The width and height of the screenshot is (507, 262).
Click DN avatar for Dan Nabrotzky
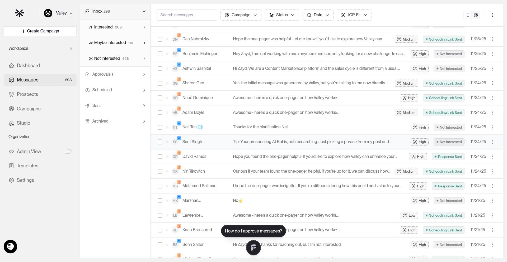[x=175, y=39]
